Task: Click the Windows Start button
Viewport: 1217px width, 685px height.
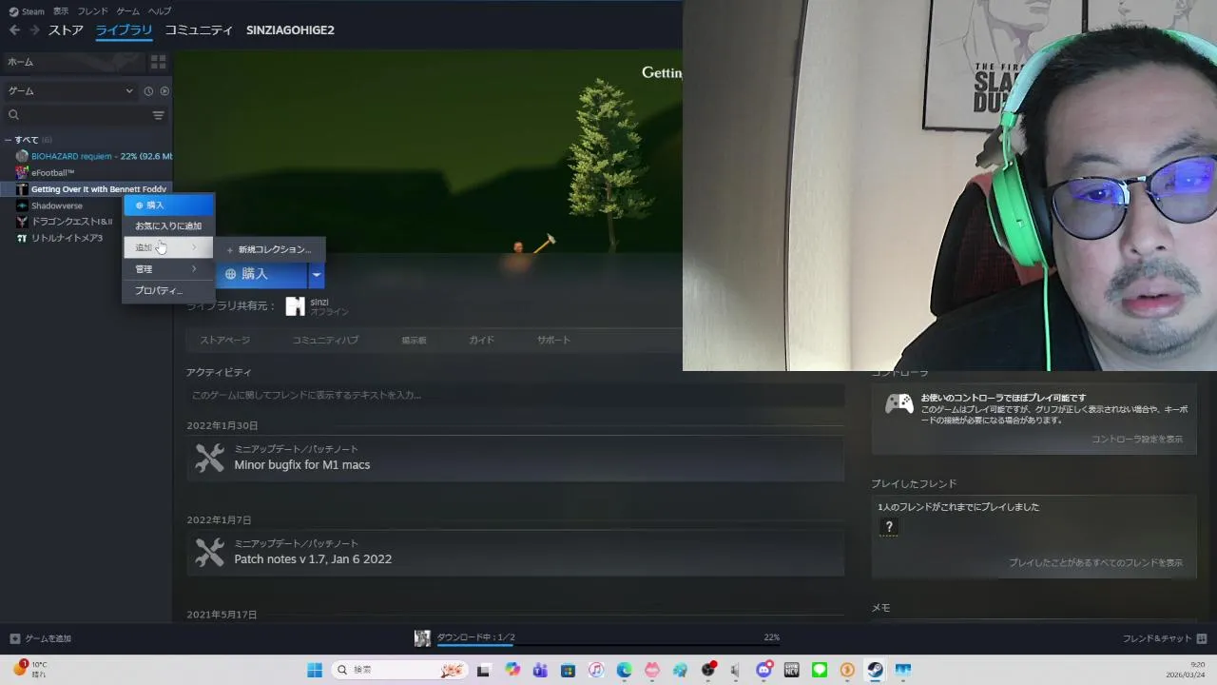Action: pos(315,670)
